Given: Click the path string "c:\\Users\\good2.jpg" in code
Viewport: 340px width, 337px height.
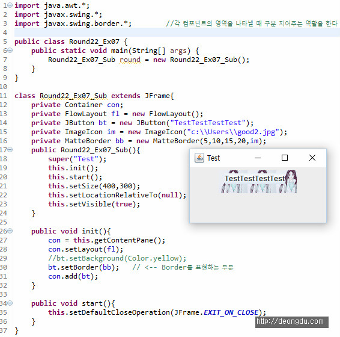Looking at the screenshot, I should [233, 132].
